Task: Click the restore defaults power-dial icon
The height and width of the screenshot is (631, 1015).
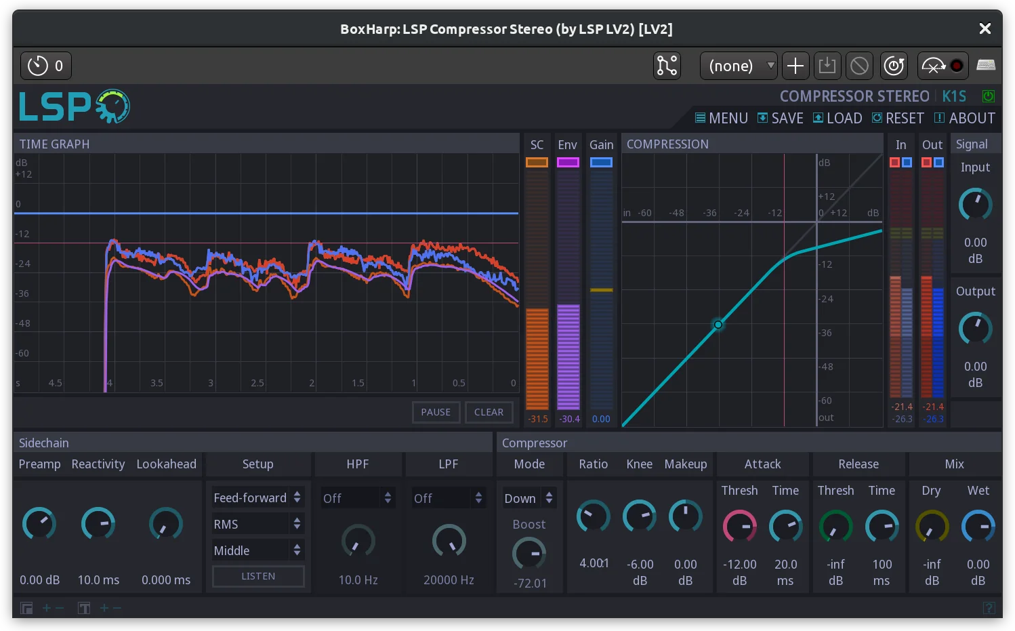Action: click(894, 66)
